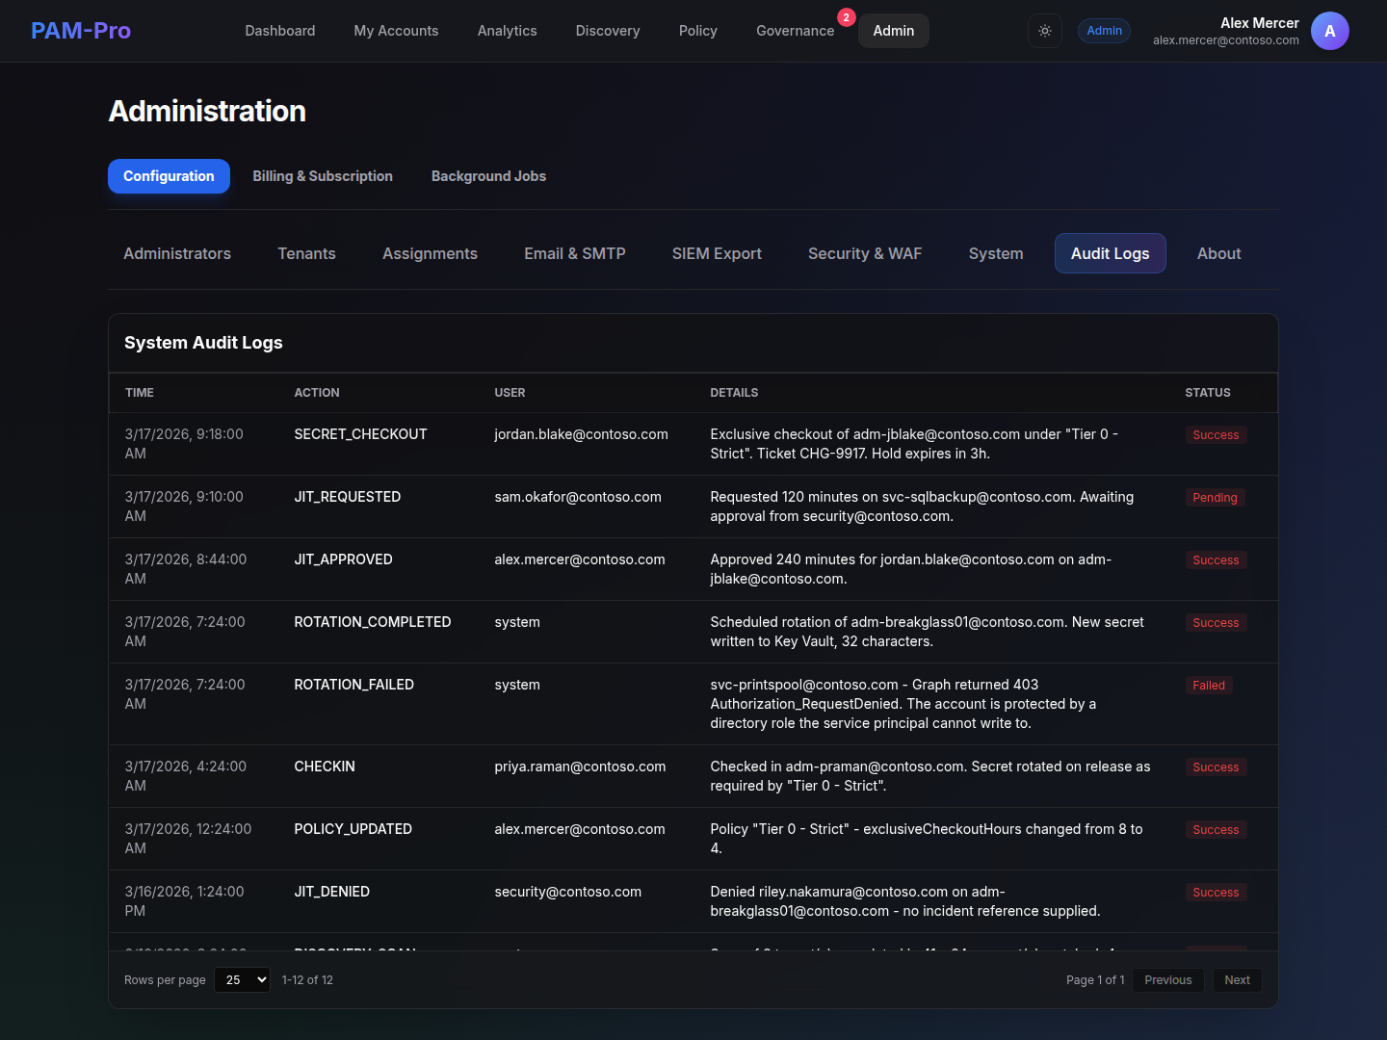Open the Policy navigation item
Viewport: 1387px width, 1040px height.
(698, 31)
